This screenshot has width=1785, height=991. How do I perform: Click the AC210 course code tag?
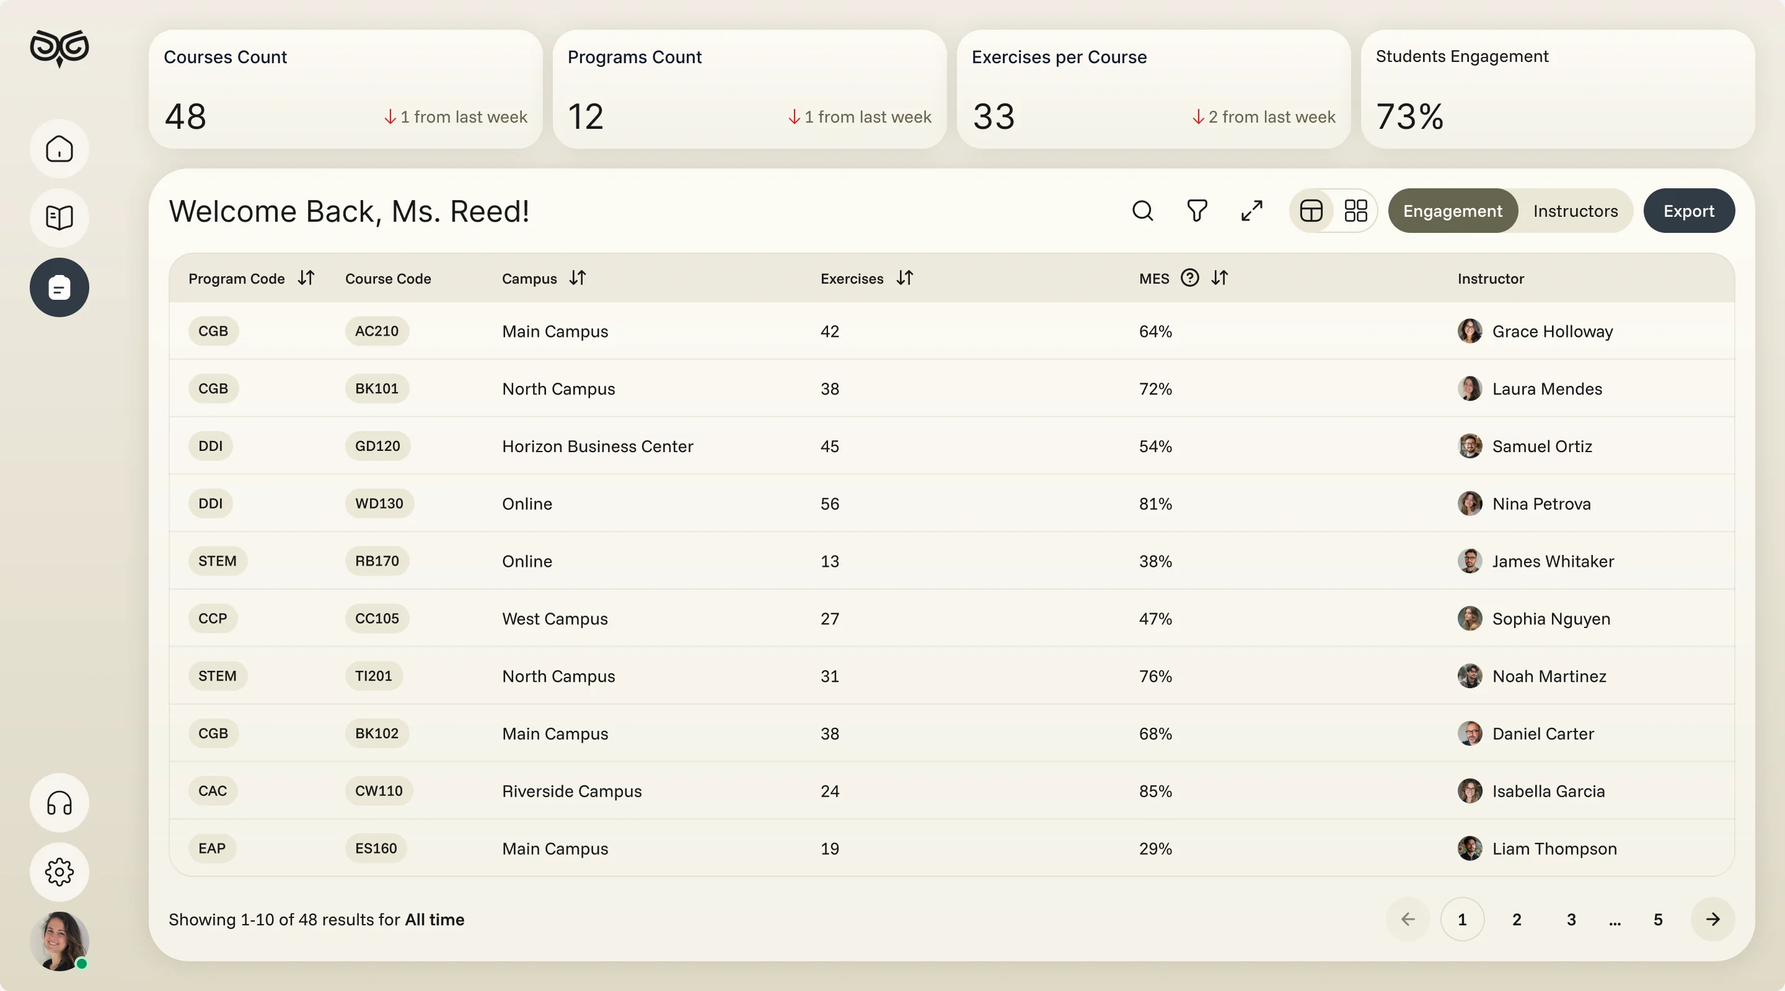[x=377, y=331]
